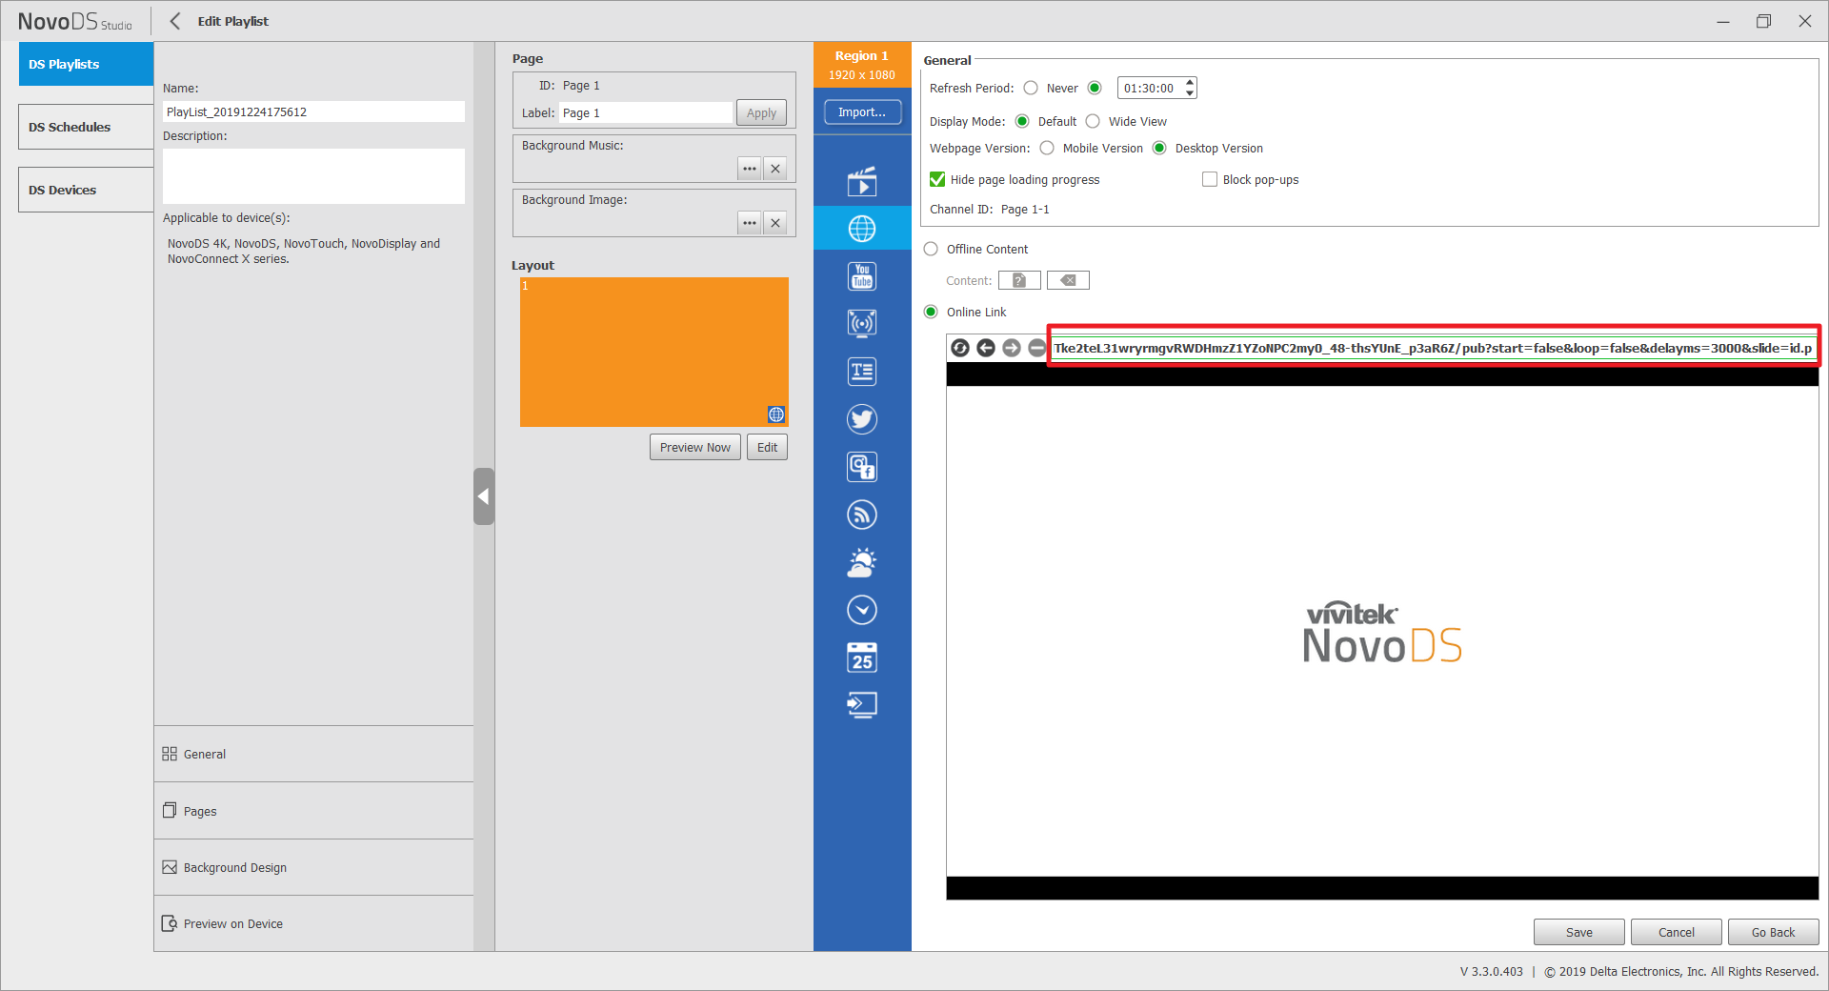Click Apply for page label
Viewport: 1829px width, 991px height.
tap(761, 112)
